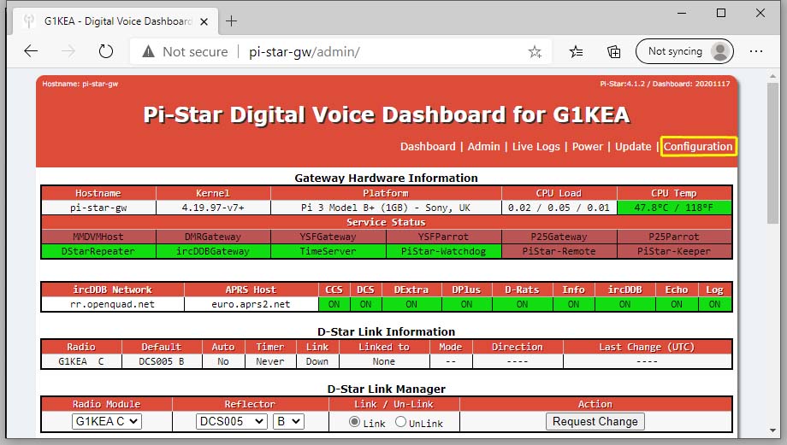
Task: Click the Down link status cell
Action: [317, 361]
